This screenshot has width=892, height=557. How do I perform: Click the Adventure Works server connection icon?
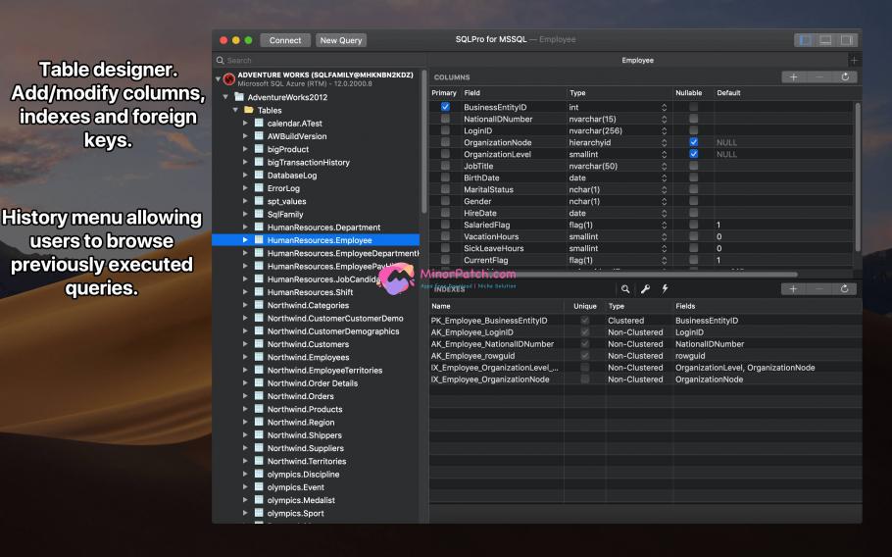229,78
